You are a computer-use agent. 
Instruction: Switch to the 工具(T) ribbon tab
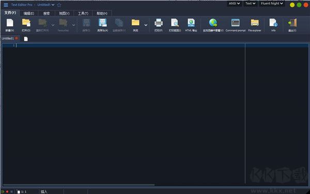tap(83, 13)
